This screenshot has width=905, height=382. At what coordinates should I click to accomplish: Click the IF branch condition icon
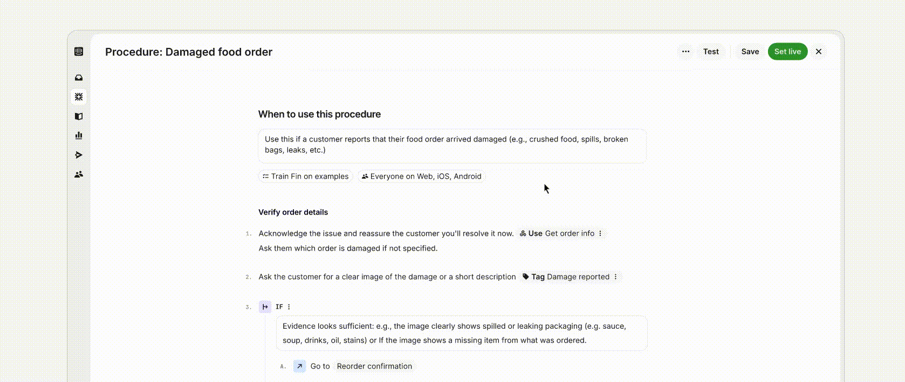pos(265,307)
